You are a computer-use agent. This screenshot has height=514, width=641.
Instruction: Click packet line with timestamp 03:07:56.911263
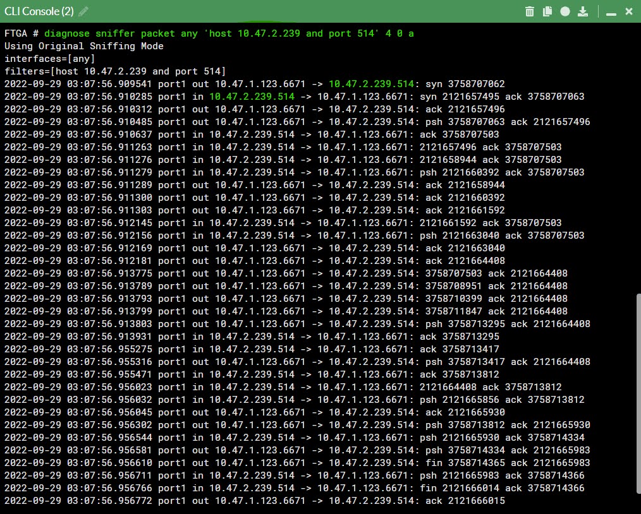click(x=283, y=147)
